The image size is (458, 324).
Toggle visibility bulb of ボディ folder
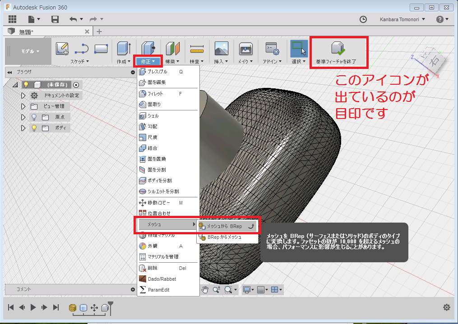click(x=34, y=128)
